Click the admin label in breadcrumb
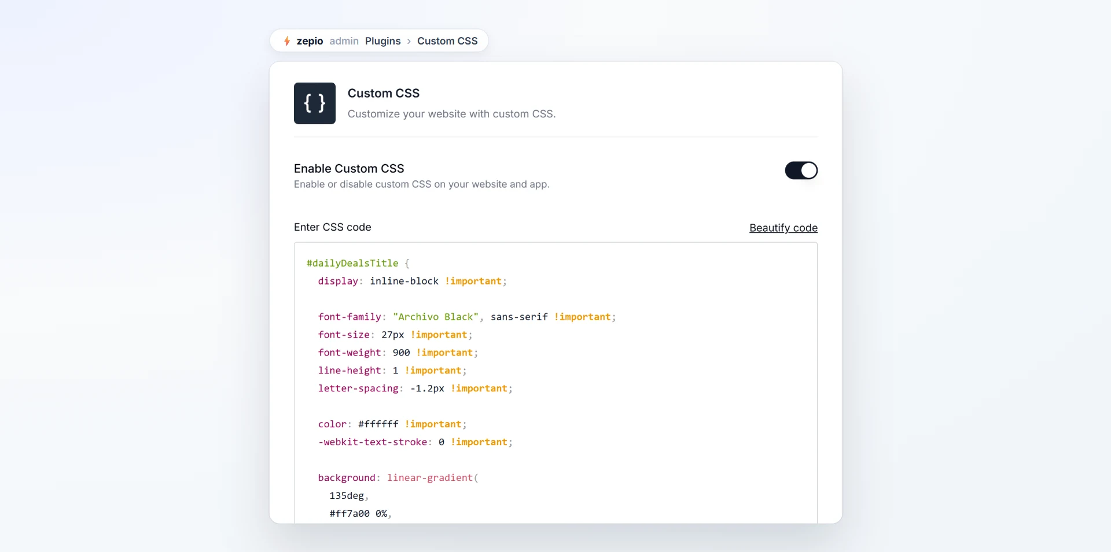Screen dimensions: 1111x552 pyautogui.click(x=344, y=41)
